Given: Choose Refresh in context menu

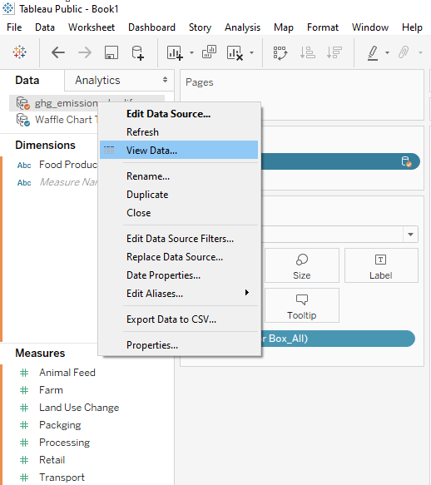Looking at the screenshot, I should click(179, 132).
